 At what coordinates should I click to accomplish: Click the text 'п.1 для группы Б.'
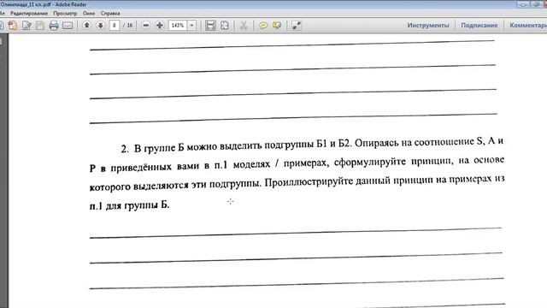point(129,205)
